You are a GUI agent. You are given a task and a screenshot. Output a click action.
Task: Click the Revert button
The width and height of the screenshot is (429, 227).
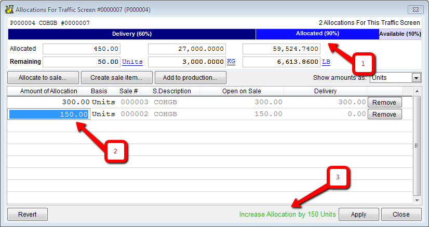(x=28, y=215)
